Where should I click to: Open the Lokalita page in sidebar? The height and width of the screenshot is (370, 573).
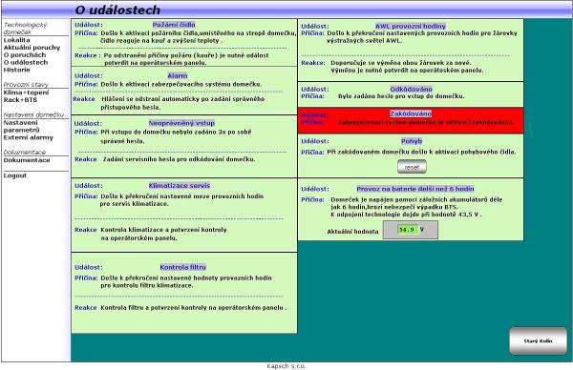17,40
